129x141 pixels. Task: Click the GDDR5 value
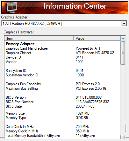point(82,118)
